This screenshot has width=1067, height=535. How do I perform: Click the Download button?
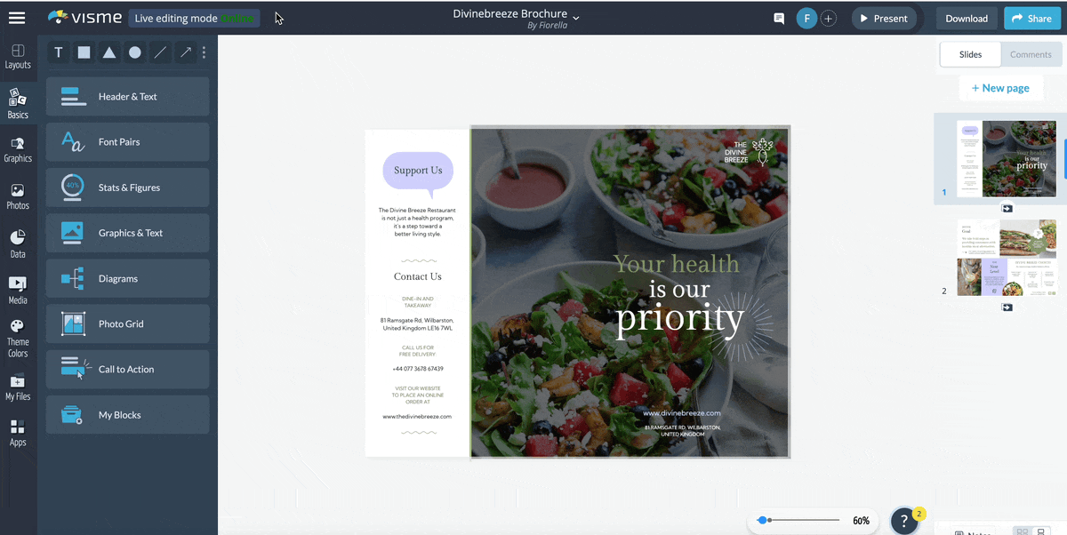[966, 18]
